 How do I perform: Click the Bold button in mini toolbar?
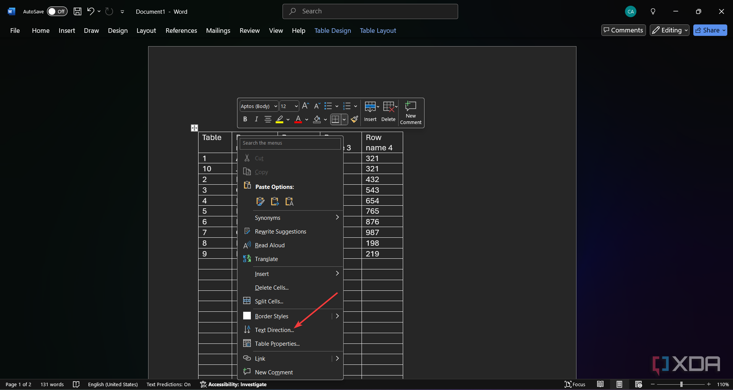245,119
